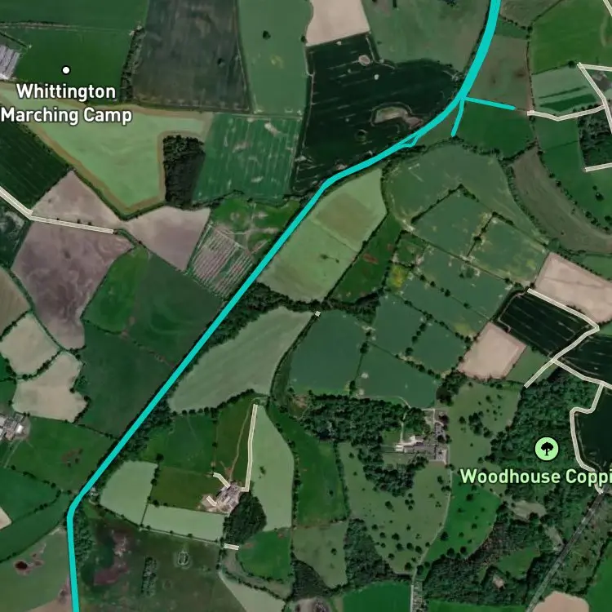Click the yellow flower patch in the small field
612x612 pixels.
pyautogui.click(x=397, y=277)
